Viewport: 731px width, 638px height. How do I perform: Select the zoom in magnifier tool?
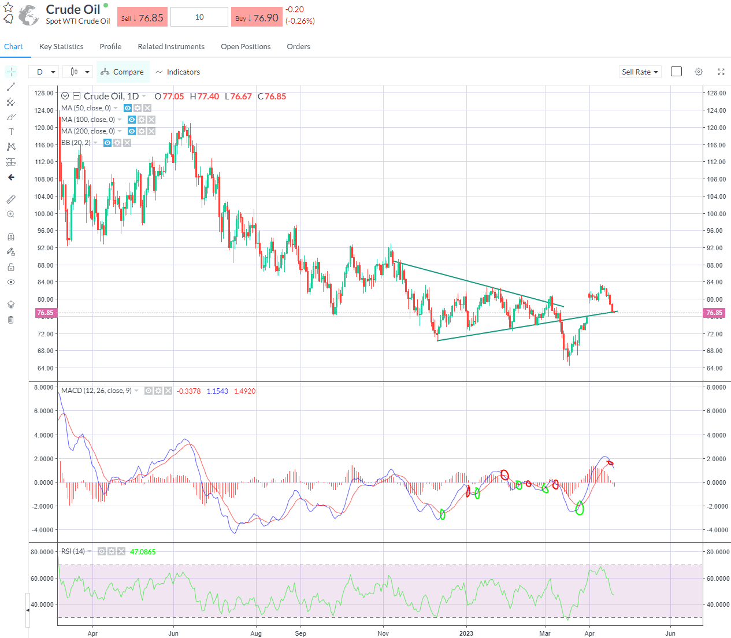[x=11, y=214]
